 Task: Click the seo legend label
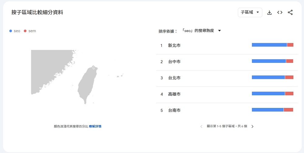(x=17, y=31)
